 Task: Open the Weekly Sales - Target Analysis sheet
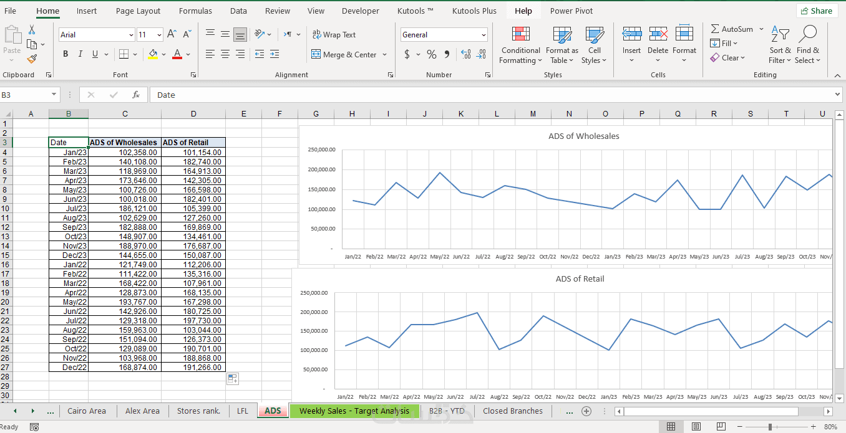click(354, 411)
